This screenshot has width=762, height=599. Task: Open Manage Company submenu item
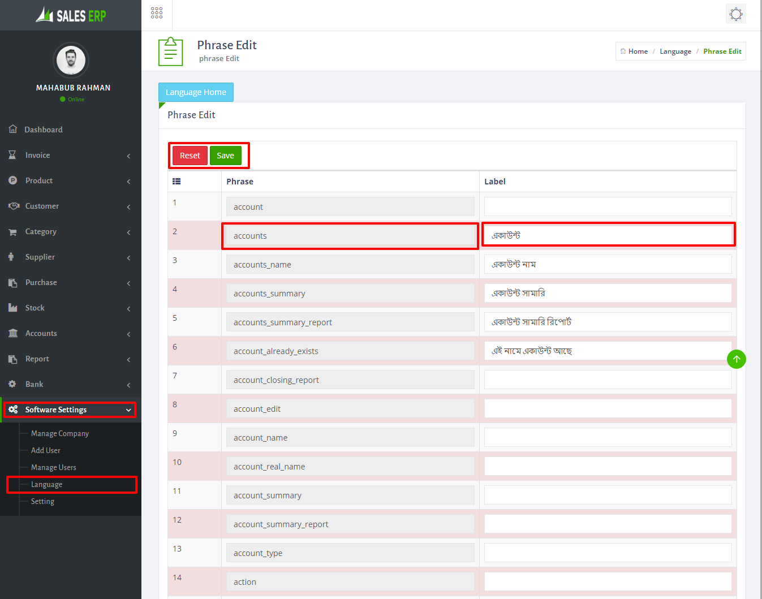click(x=60, y=433)
